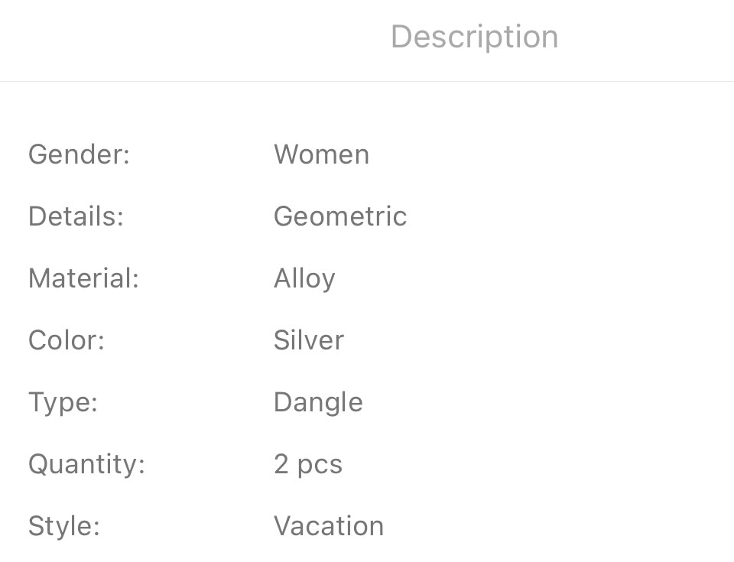
Task: Click the Material label
Action: [83, 278]
